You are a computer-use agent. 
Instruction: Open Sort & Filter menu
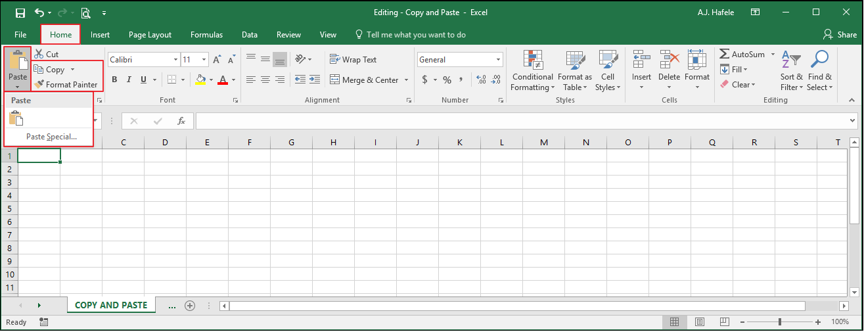click(792, 71)
